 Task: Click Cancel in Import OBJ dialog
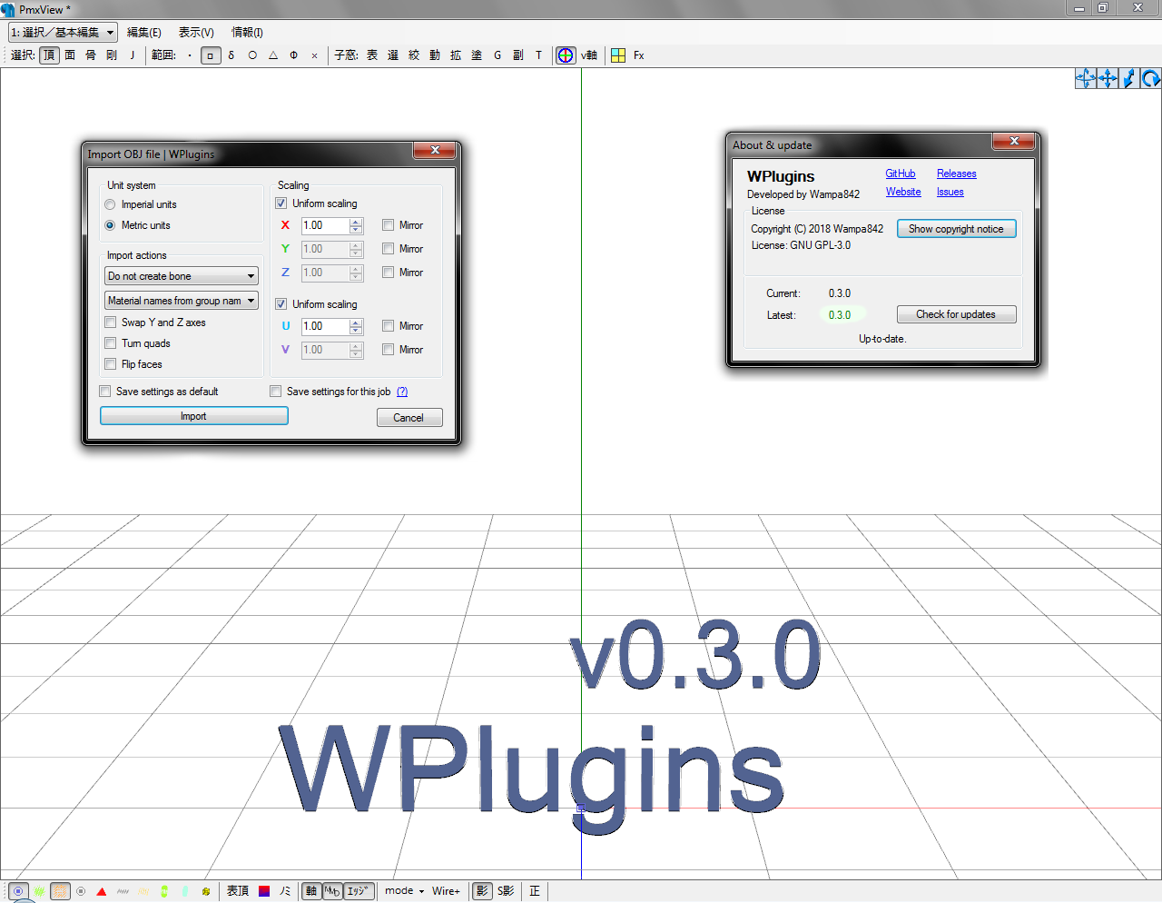[409, 418]
